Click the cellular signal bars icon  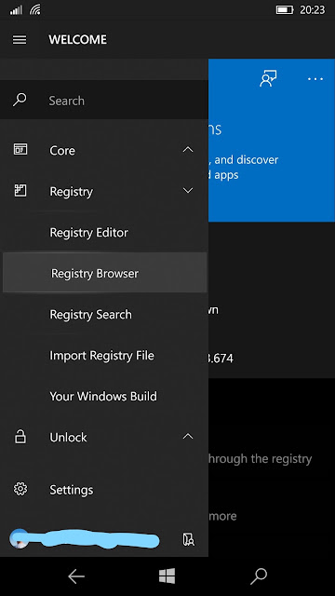point(17,10)
